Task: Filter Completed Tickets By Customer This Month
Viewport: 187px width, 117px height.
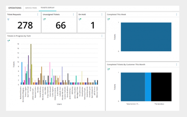Action: click(108, 69)
